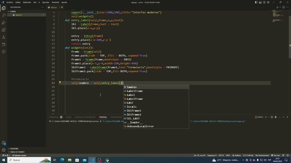Open run button dropdown arrow
The height and width of the screenshot is (163, 291).
click(280, 7)
